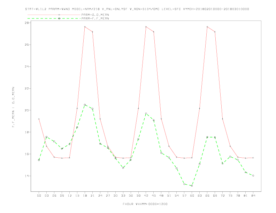The width and height of the screenshot is (276, 213).
Task: Click x-axis forecast hour label 48
Action: point(161,196)
